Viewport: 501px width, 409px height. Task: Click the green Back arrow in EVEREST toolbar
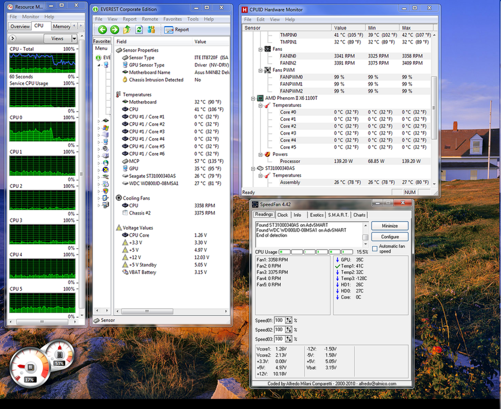103,29
